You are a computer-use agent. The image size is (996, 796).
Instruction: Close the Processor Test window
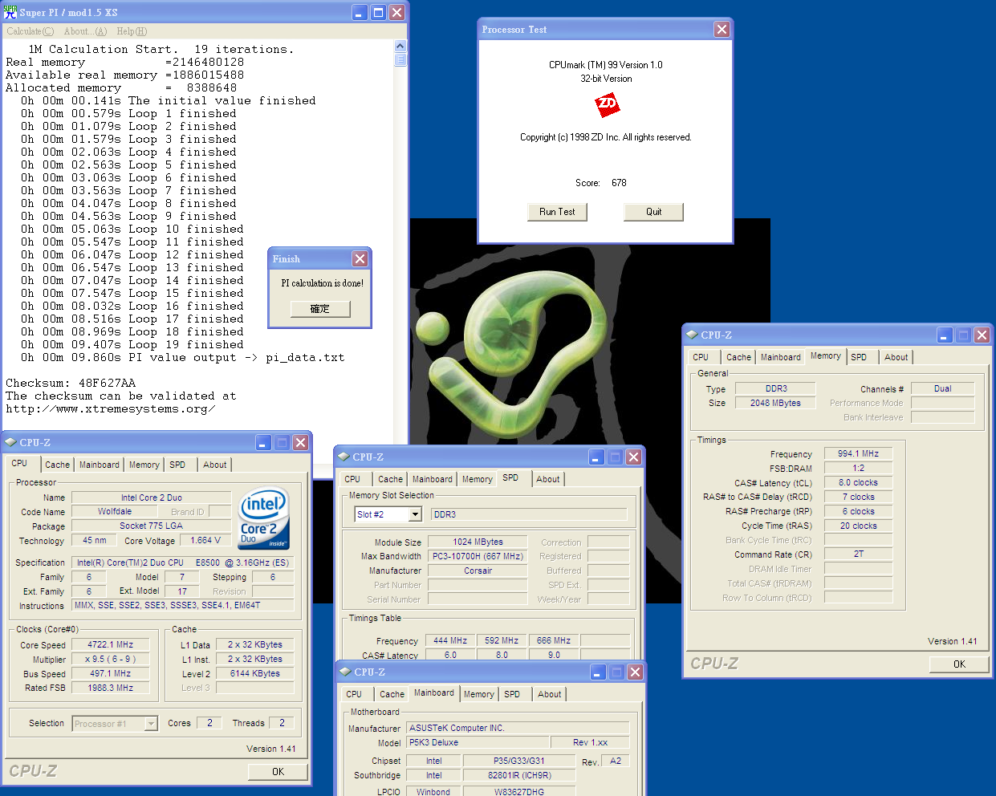[x=722, y=29]
